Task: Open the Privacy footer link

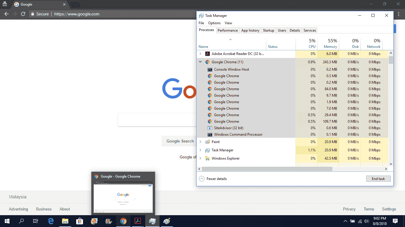Action: 349,209
